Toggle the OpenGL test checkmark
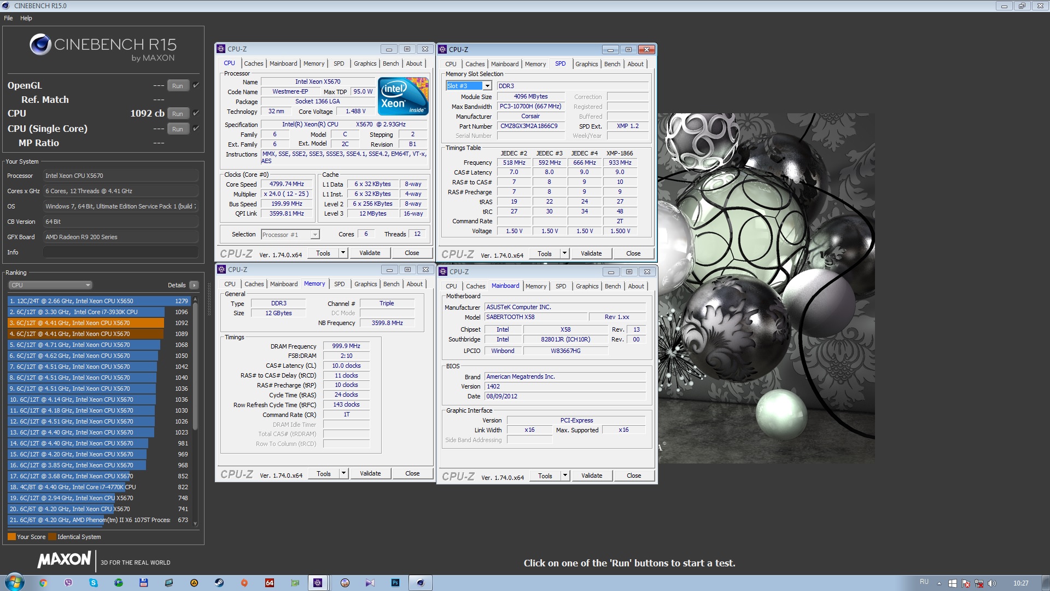The image size is (1050, 591). (196, 85)
